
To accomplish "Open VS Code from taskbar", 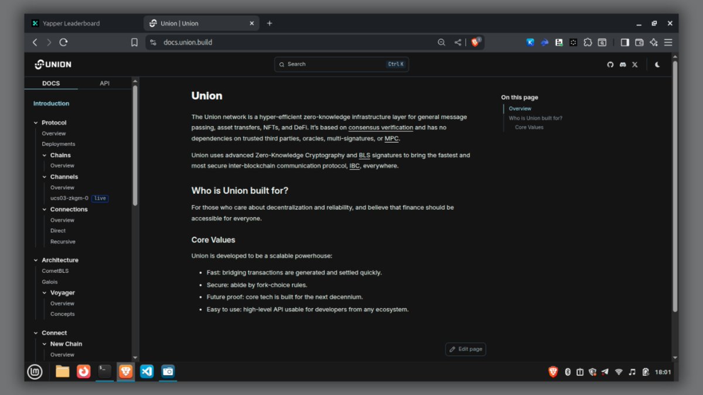I will click(147, 372).
